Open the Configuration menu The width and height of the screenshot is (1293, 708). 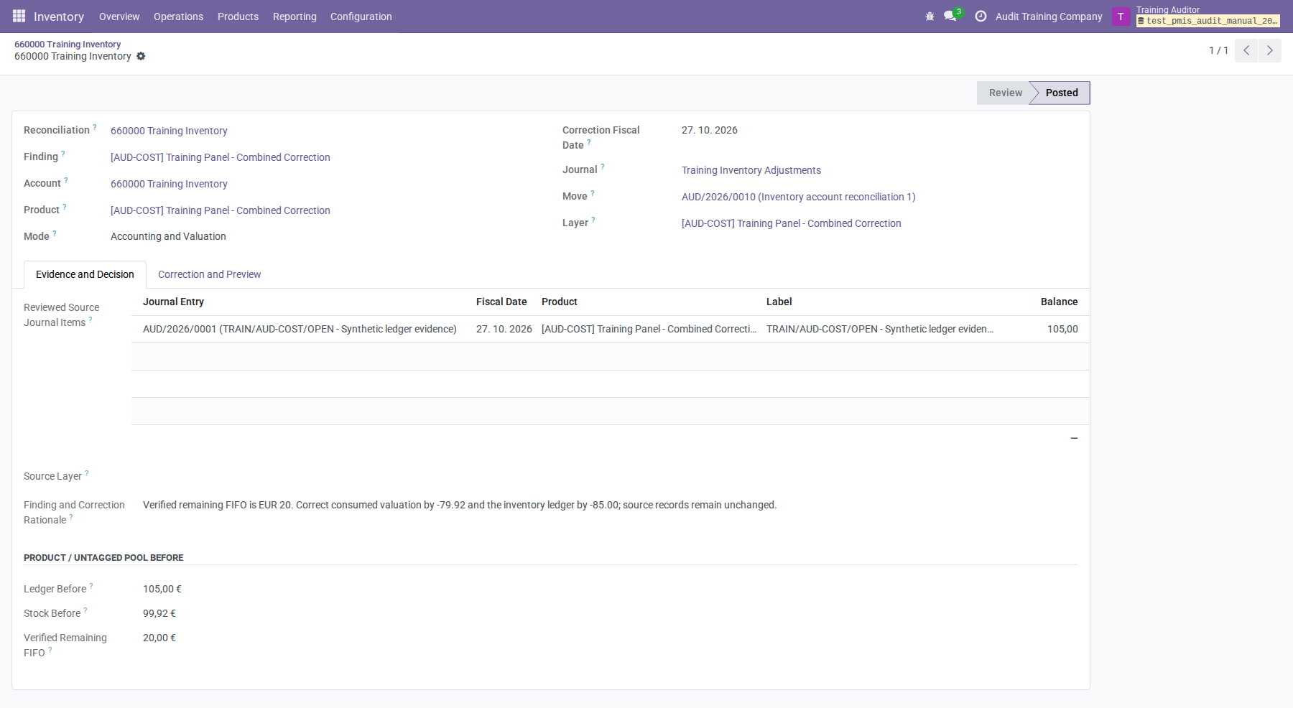coord(361,17)
